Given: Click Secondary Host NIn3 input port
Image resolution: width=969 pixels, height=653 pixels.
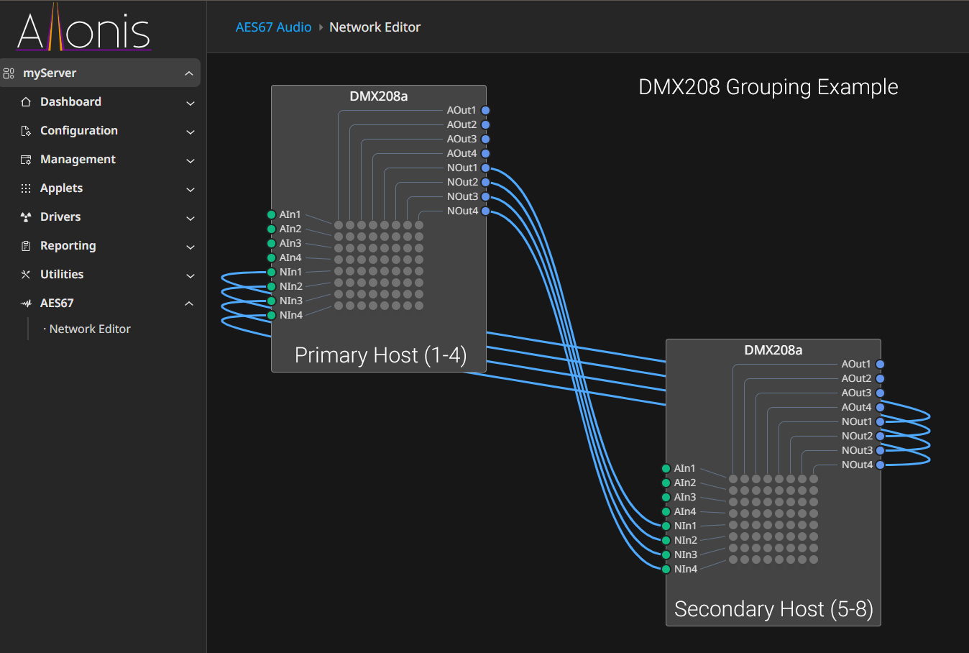Looking at the screenshot, I should pyautogui.click(x=666, y=554).
